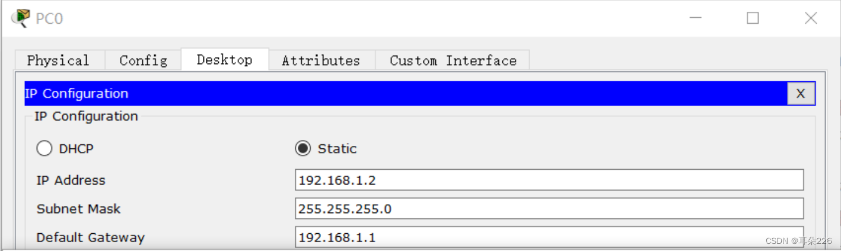Minimize the PC0 window

(x=696, y=18)
